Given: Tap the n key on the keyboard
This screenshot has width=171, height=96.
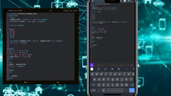Looking at the screenshot, I should [x=122, y=85].
